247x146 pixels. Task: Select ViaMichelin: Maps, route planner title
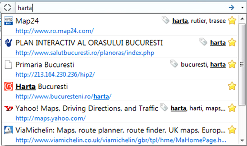click(121, 131)
